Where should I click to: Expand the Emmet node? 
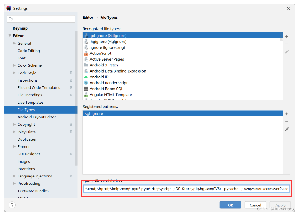coord(14,146)
